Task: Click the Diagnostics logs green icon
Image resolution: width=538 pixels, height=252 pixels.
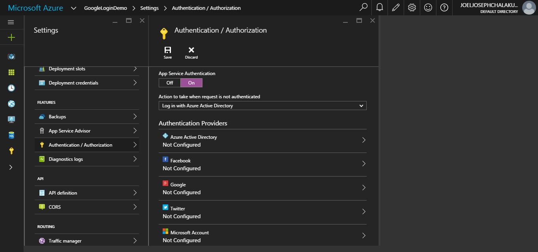Action: coord(42,159)
